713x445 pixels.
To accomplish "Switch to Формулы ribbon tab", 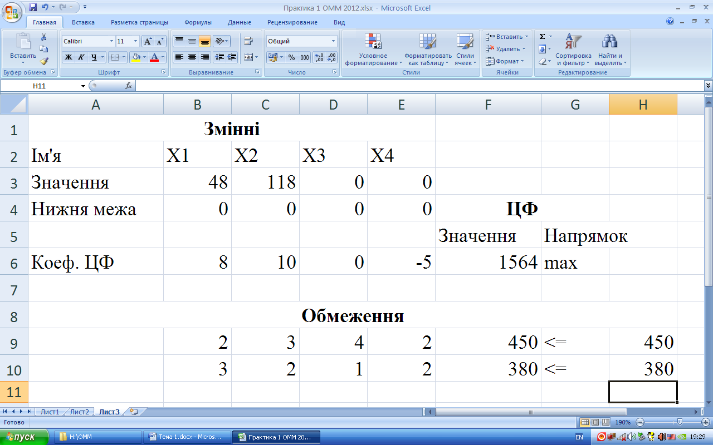I will click(x=198, y=22).
